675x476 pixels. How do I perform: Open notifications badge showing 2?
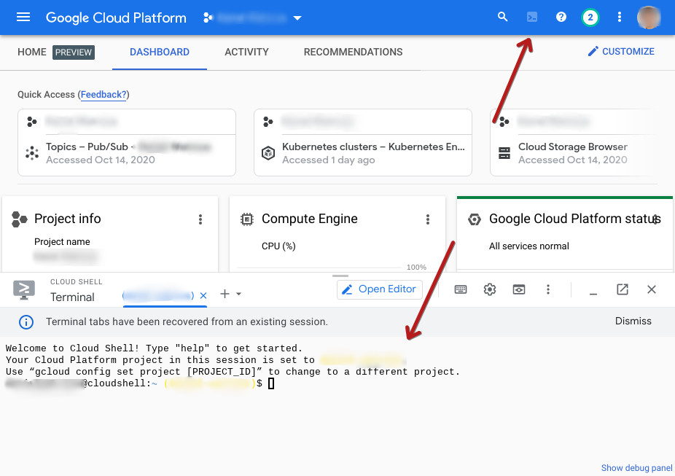pos(590,17)
